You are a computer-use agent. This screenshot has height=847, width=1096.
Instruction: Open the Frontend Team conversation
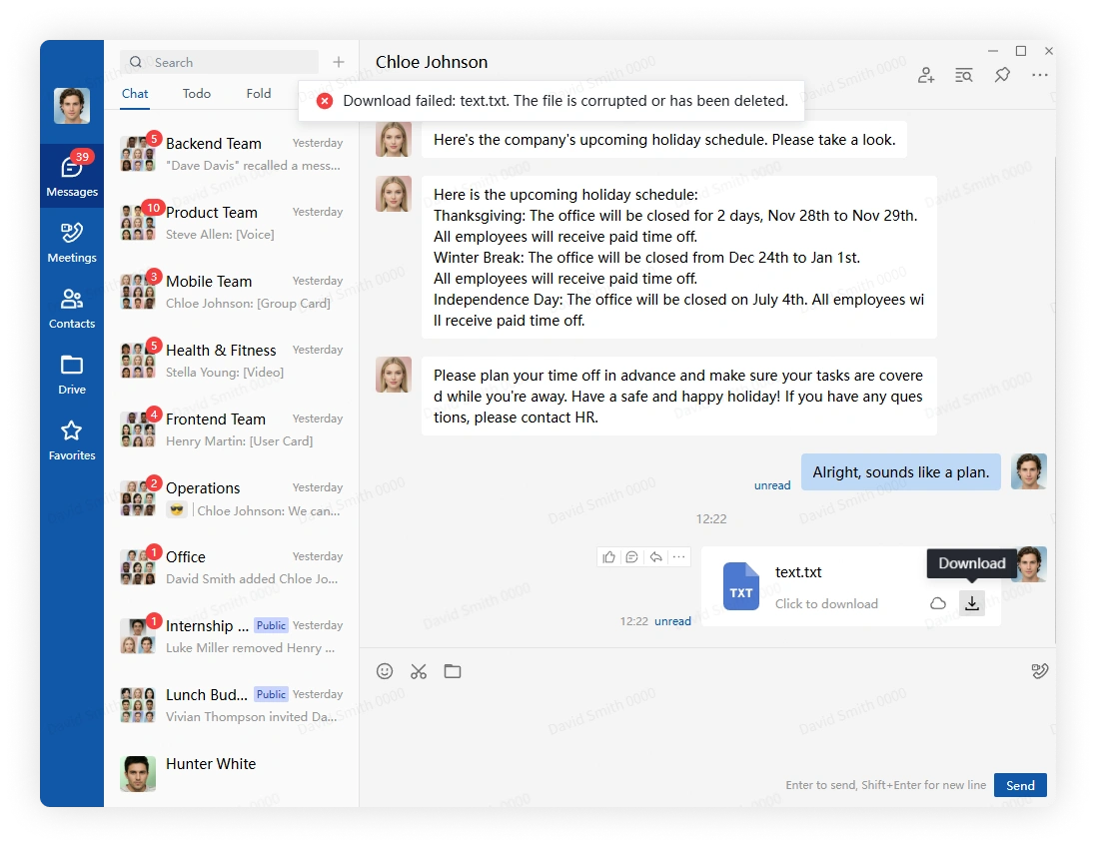[x=232, y=429]
